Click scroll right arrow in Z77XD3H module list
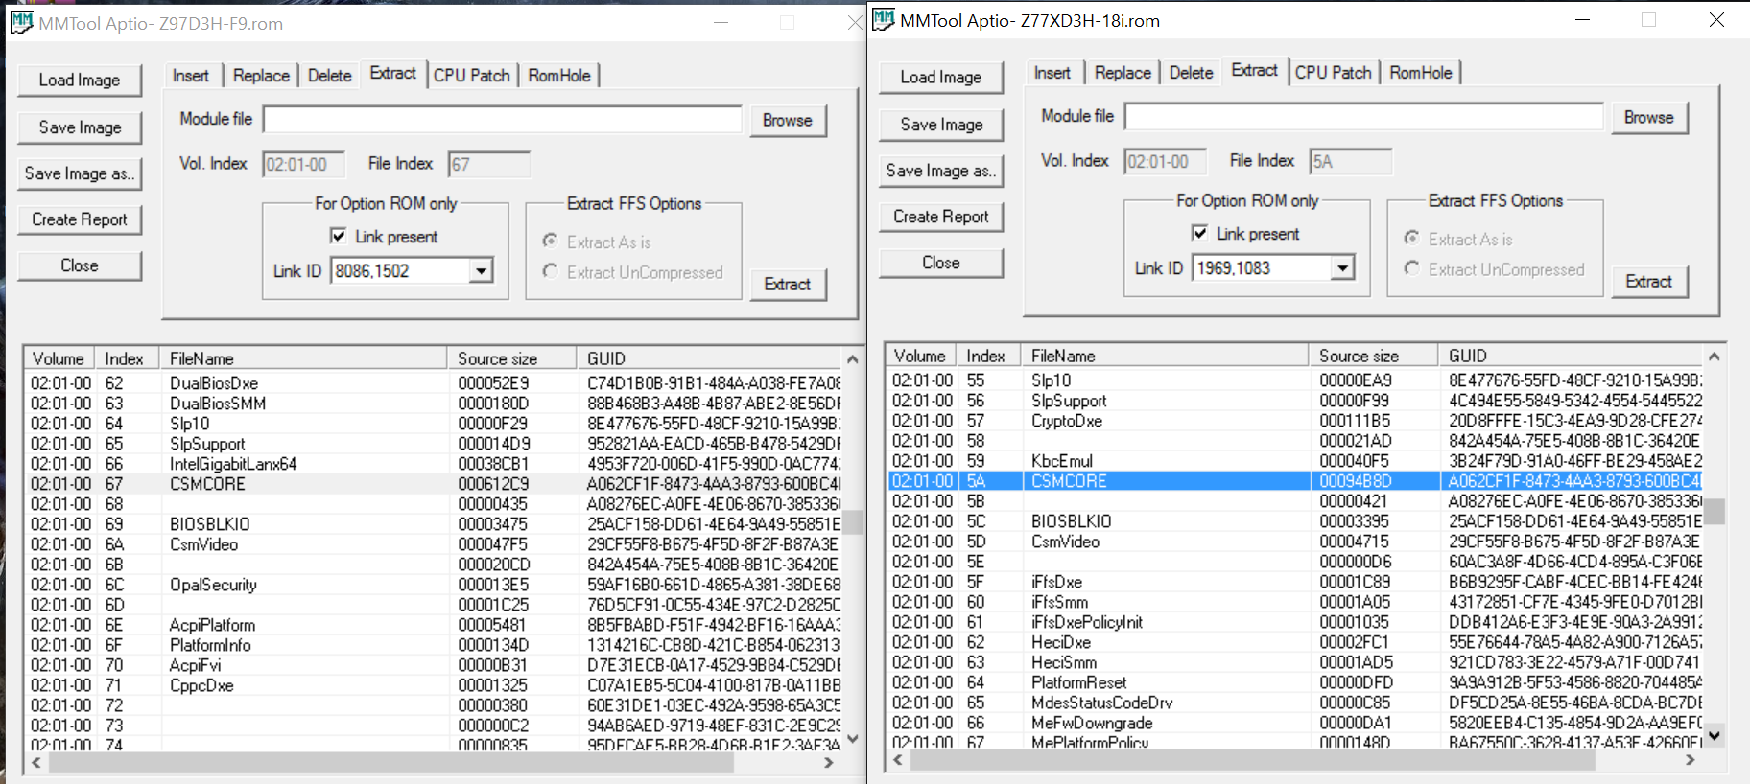Image resolution: width=1750 pixels, height=784 pixels. point(1691,760)
